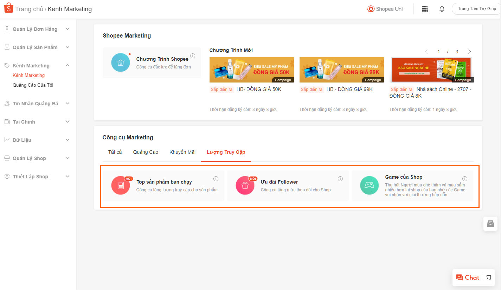
Task: Click the Top sản phẩm bán chạy icon
Action: [x=121, y=185]
